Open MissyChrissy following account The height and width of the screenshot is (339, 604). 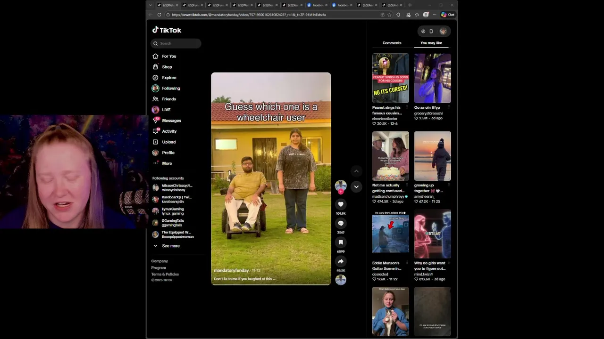coord(173,187)
